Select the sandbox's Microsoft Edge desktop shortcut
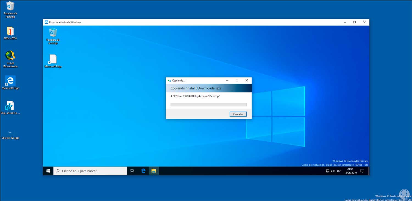The image size is (412, 201). (x=53, y=61)
